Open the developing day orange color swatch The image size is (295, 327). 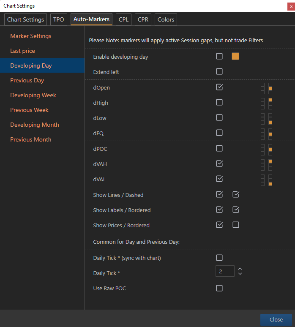point(235,56)
